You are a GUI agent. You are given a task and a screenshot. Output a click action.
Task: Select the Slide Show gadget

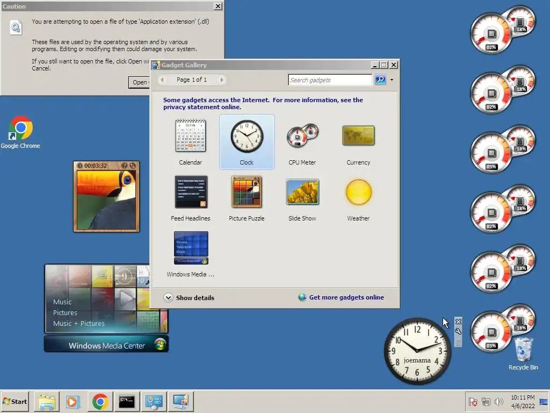pos(302,198)
